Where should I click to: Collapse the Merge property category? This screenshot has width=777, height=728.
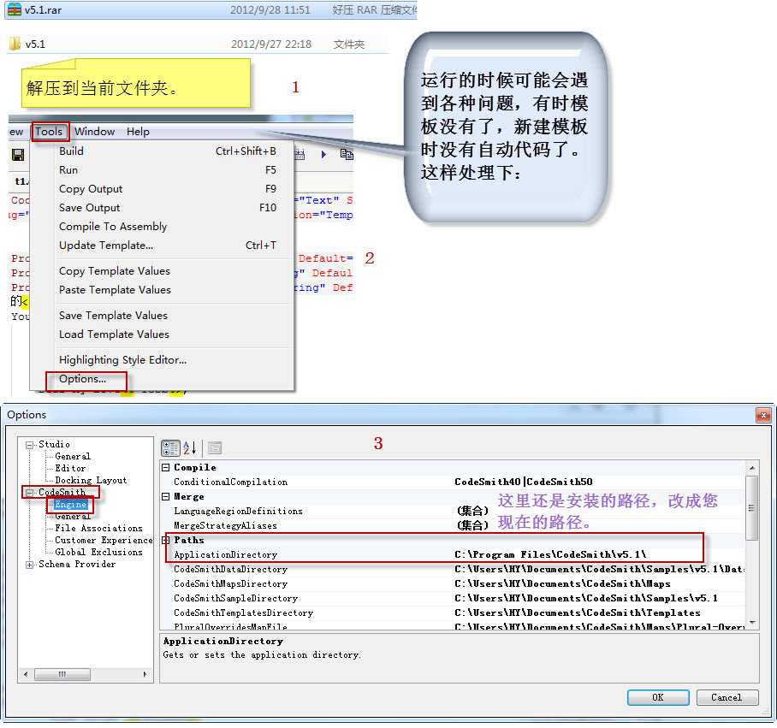point(166,497)
